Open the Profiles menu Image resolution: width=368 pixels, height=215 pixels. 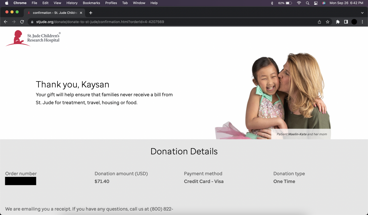pos(111,3)
